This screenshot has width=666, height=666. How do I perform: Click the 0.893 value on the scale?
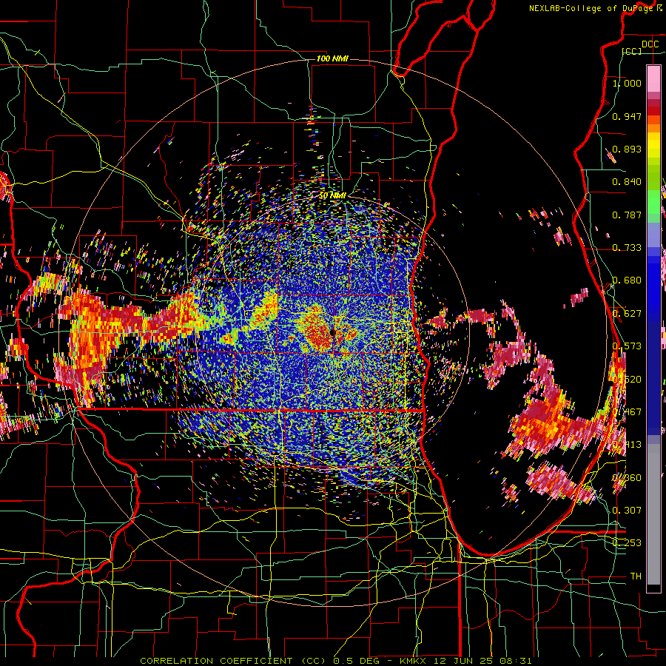[x=627, y=149]
